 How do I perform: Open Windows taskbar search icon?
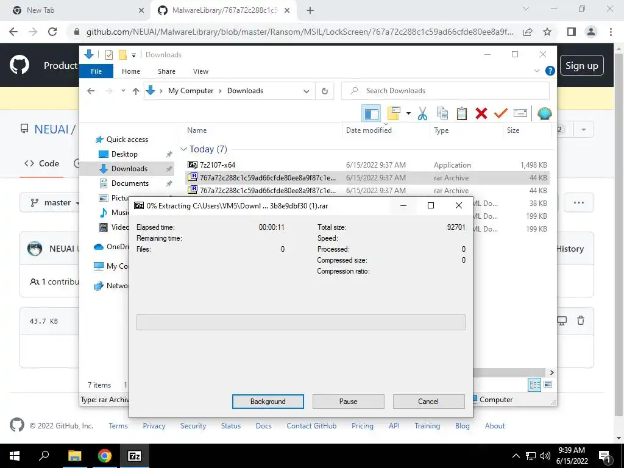tap(44, 456)
